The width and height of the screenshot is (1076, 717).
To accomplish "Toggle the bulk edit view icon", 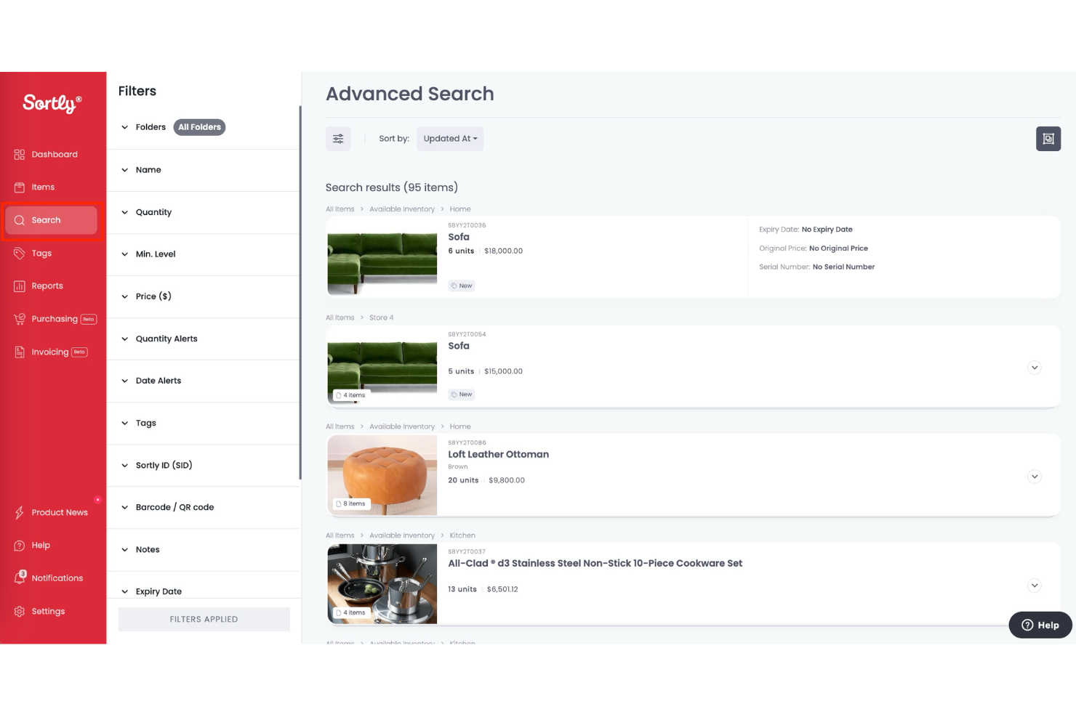I will click(1048, 138).
